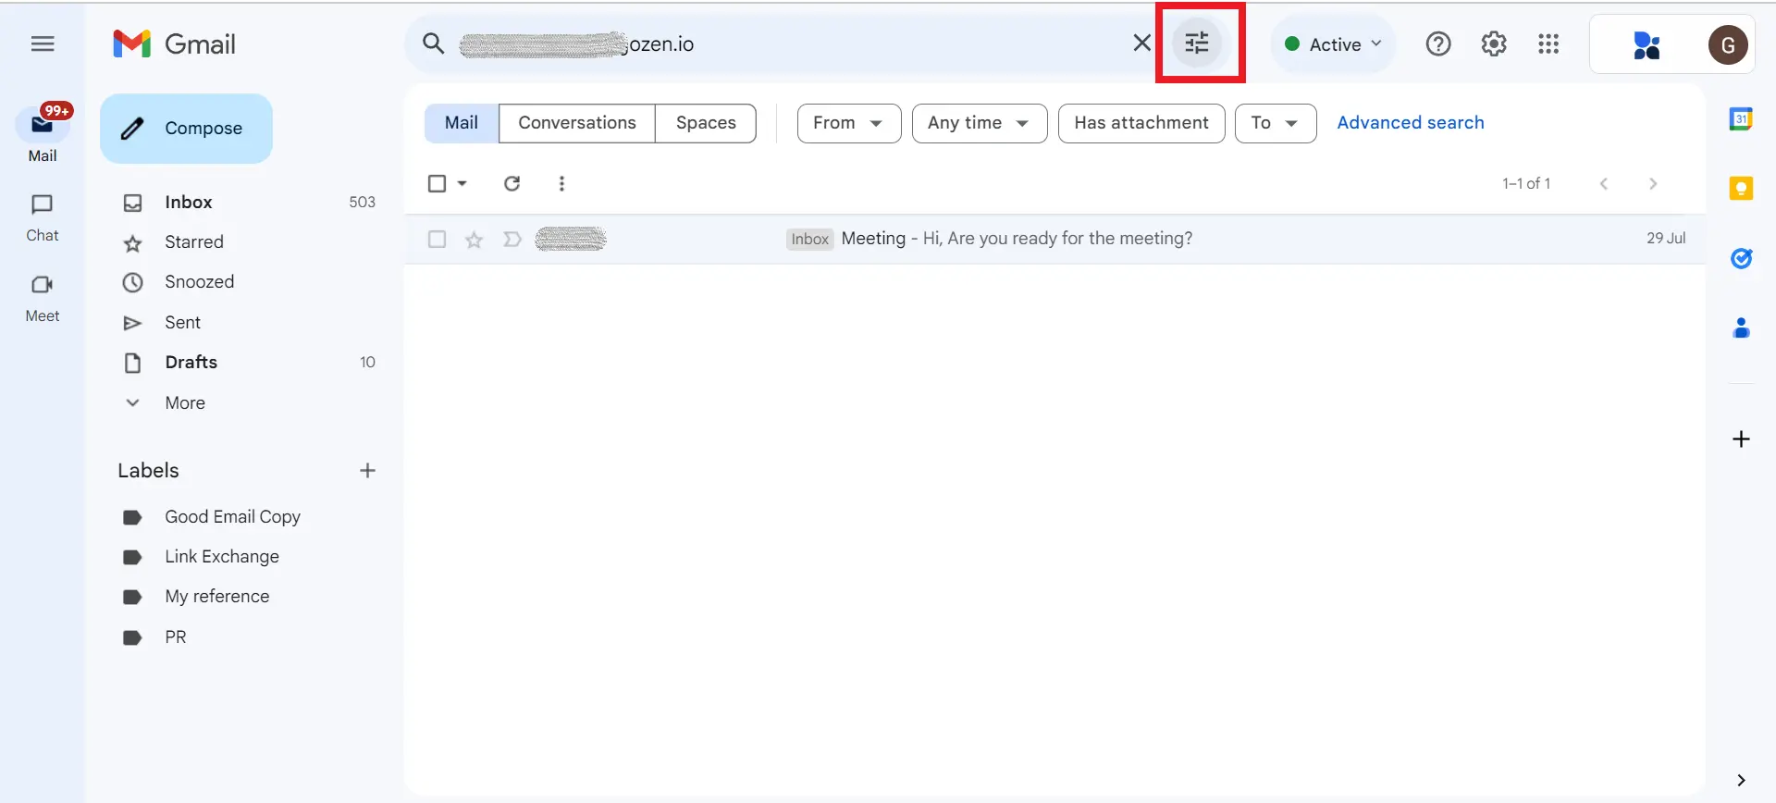Open the Settings gear icon
Screen dimensions: 1776x803
1494,43
